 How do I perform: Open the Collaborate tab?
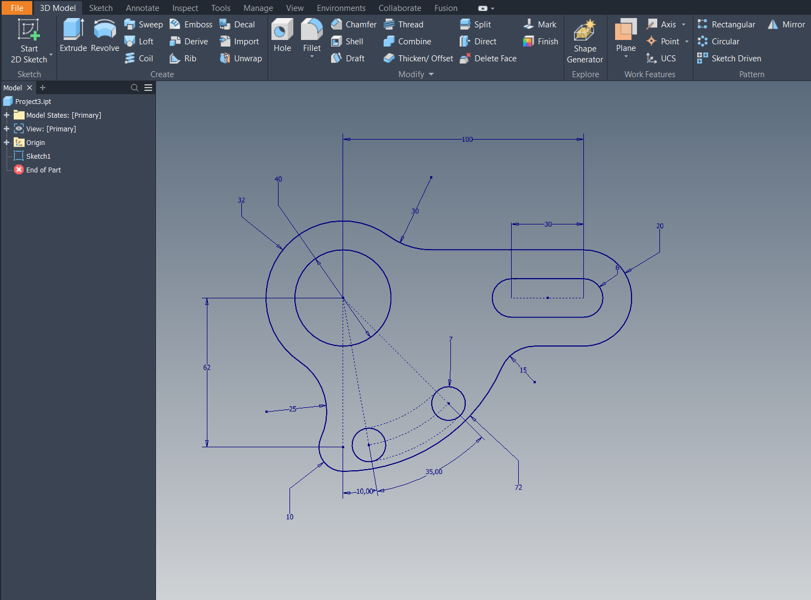(399, 8)
